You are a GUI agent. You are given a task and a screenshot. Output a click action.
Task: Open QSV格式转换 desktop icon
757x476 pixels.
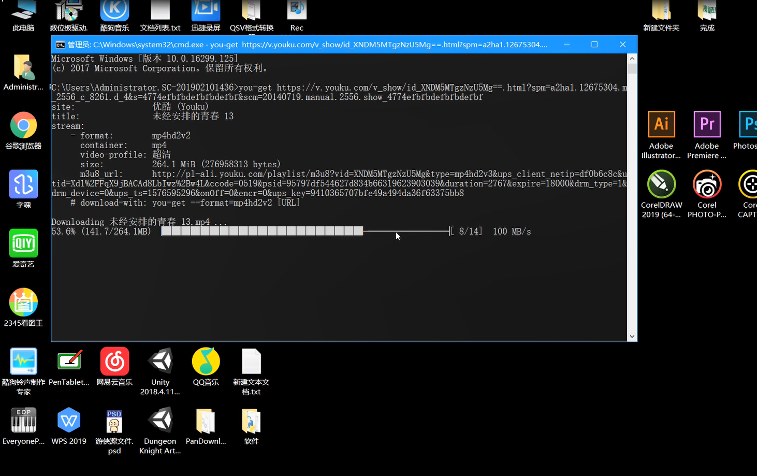(x=252, y=15)
